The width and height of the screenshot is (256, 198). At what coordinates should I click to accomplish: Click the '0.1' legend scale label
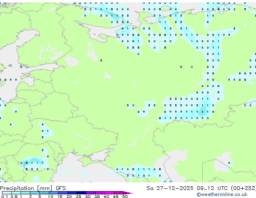tap(4, 196)
